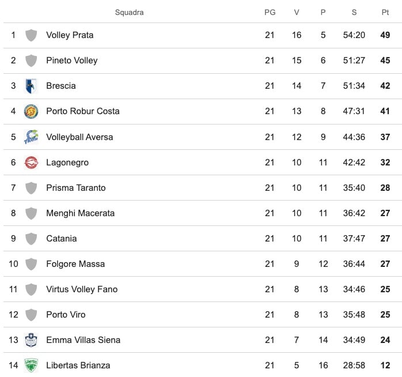Click the Porto Viro team name
Viewport: 402px width, 377px height.
[66, 315]
